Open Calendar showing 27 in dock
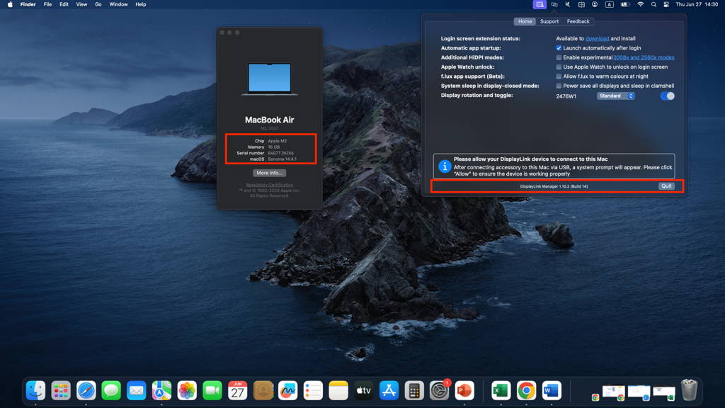725x408 pixels. pos(237,390)
